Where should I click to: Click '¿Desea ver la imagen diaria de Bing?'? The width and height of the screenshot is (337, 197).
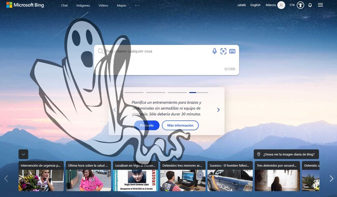(286, 154)
